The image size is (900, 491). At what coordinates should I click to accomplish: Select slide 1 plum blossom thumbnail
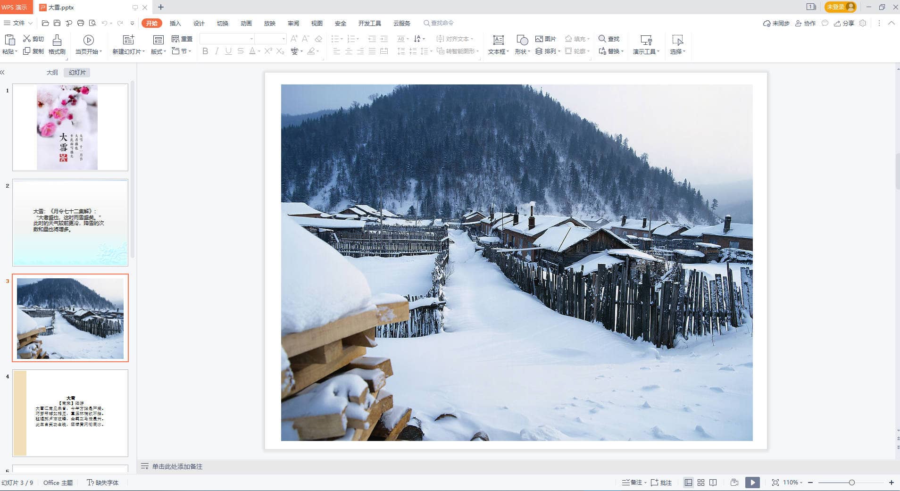(70, 127)
